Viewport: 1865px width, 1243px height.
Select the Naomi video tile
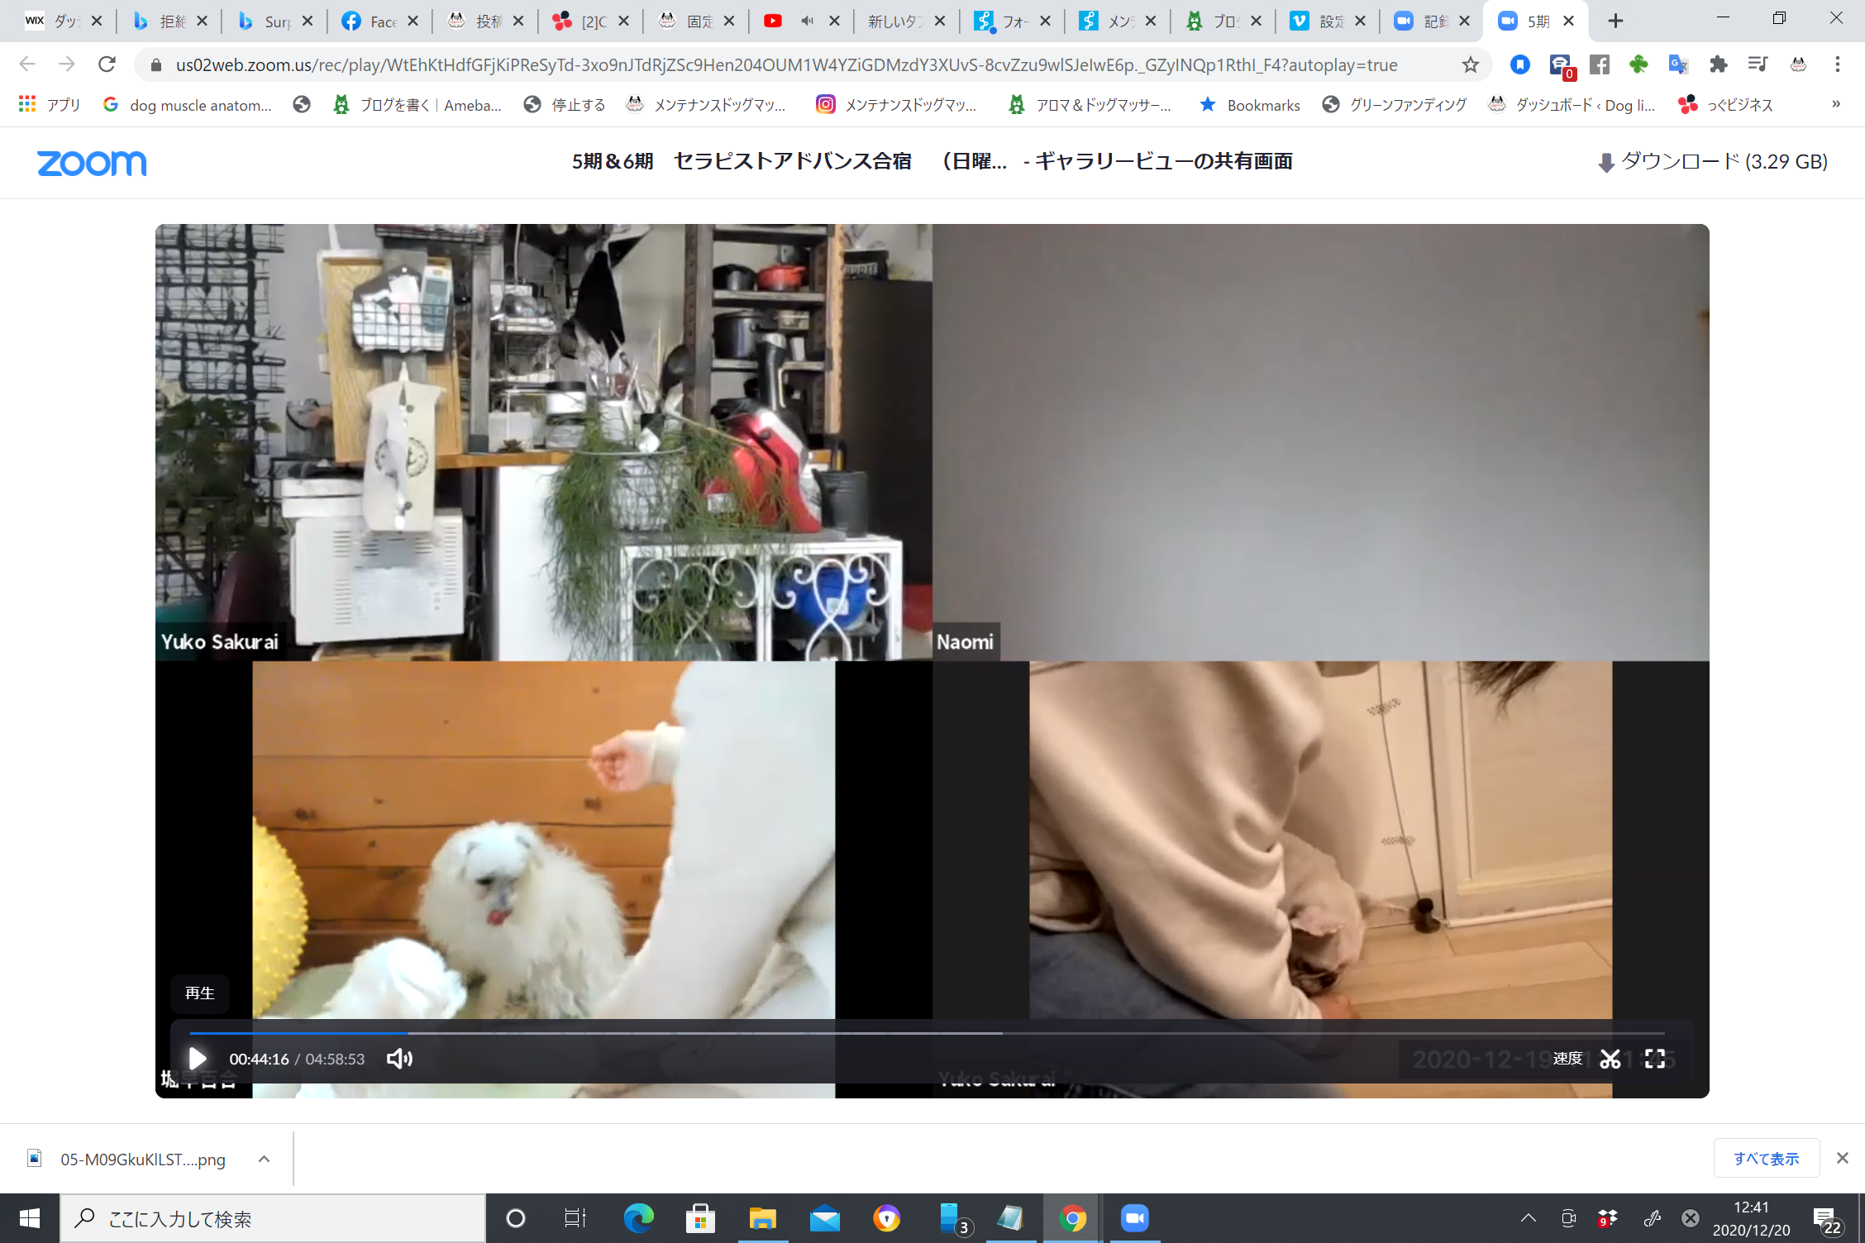(1321, 442)
